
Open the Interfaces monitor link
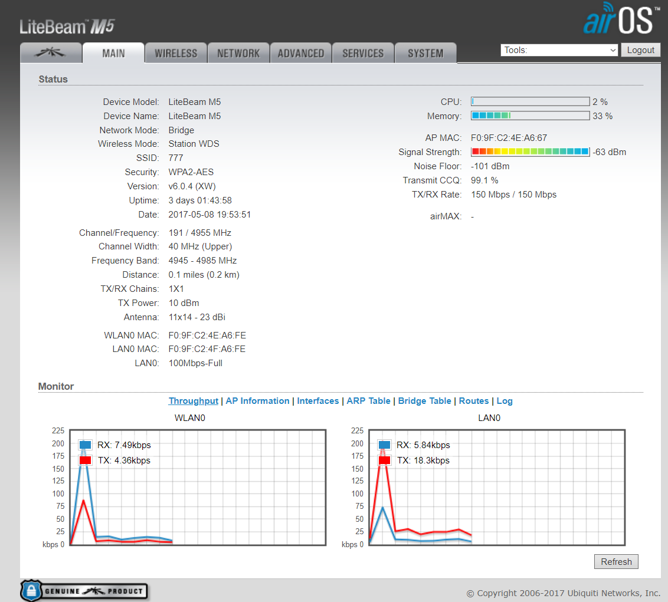click(x=318, y=401)
